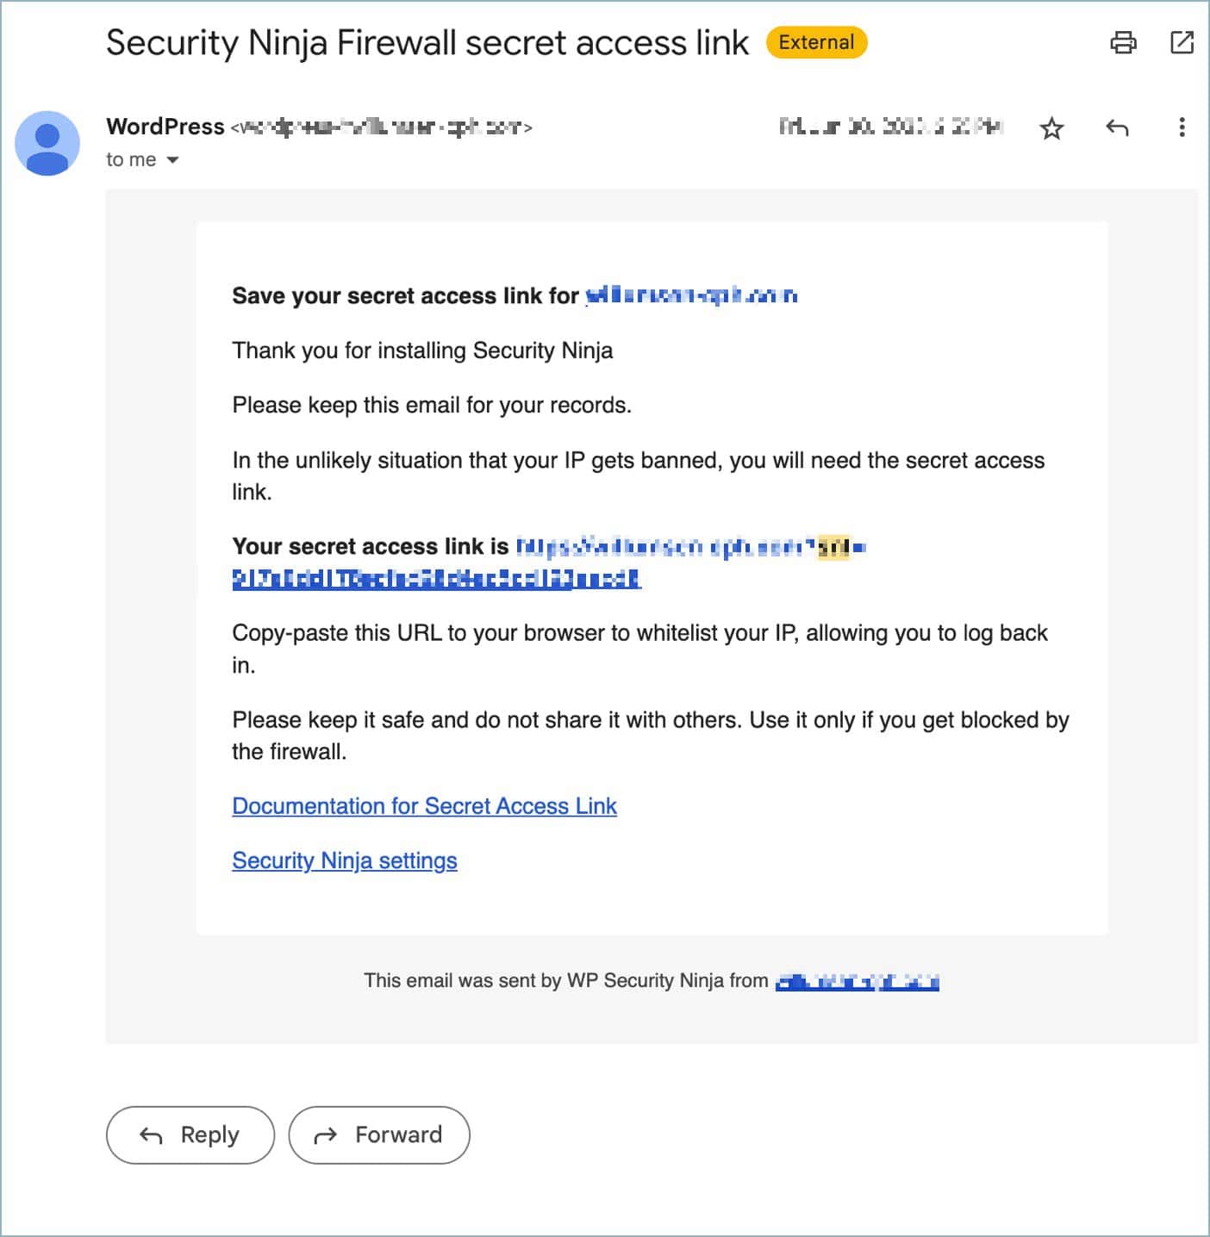Open Documentation for Secret Access Link
The image size is (1210, 1237).
pyautogui.click(x=424, y=806)
